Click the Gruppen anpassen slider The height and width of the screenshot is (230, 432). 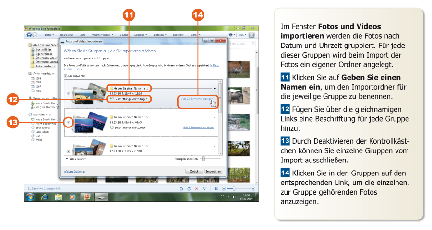pos(204,158)
